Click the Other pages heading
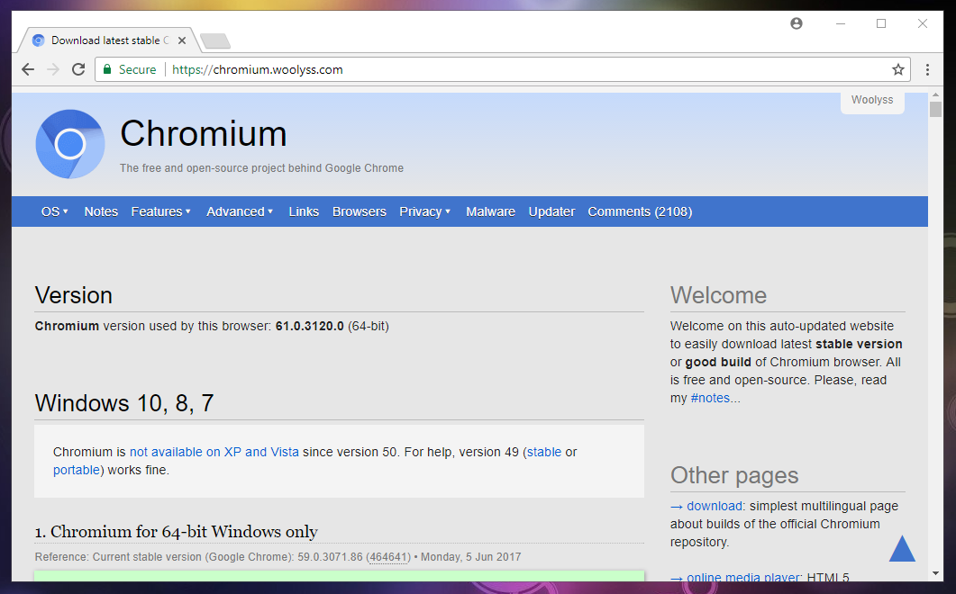The image size is (956, 594). click(x=734, y=475)
